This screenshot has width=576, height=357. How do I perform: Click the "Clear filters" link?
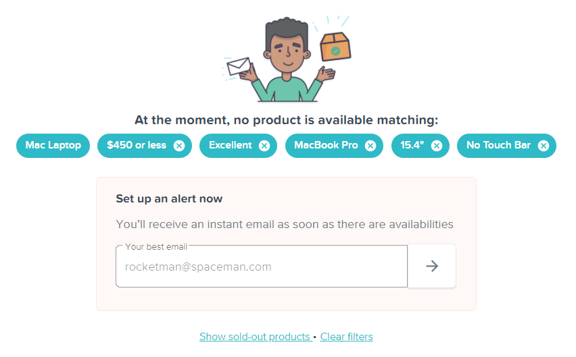[x=346, y=337]
